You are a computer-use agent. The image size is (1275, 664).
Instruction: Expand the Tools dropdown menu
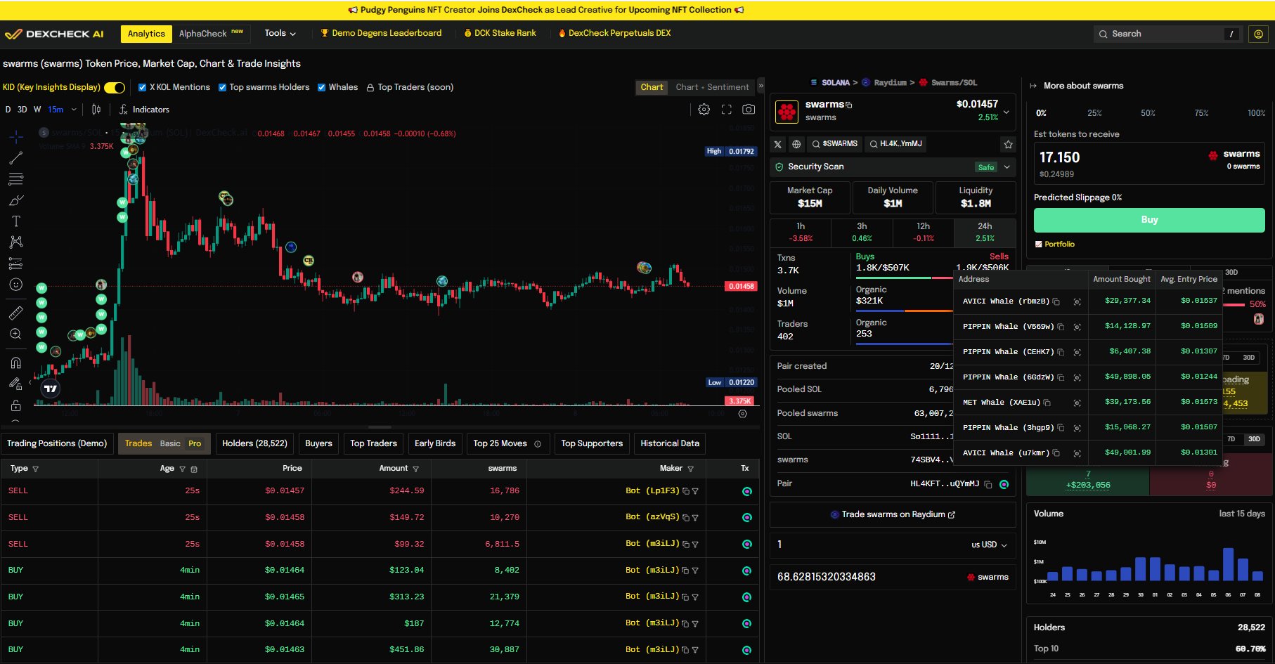(280, 33)
